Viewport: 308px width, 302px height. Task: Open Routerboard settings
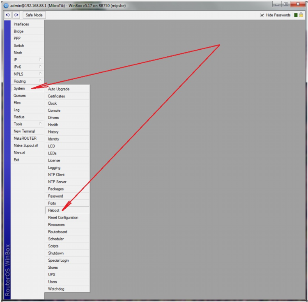coord(67,232)
